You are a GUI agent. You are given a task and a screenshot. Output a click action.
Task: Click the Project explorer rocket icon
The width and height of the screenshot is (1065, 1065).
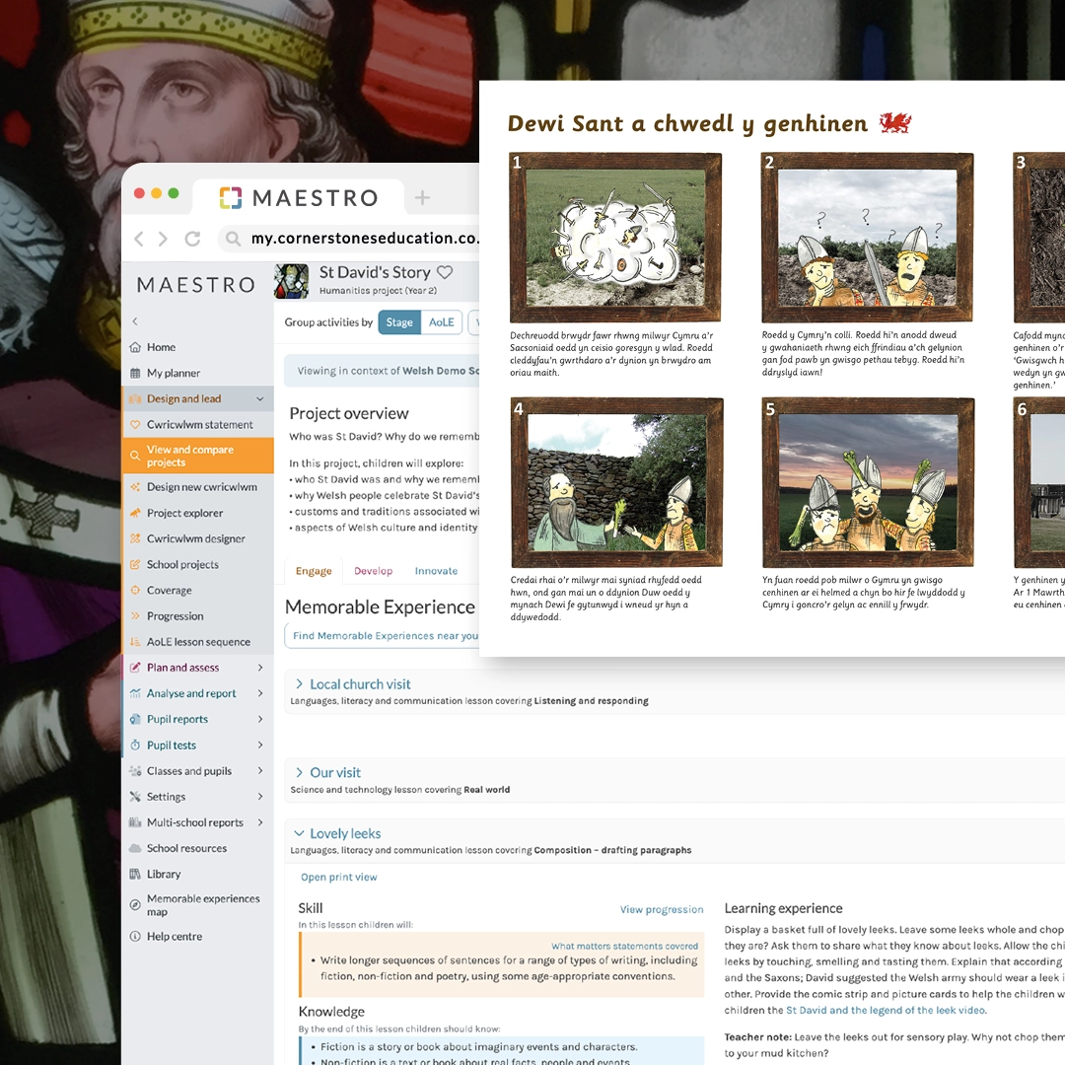click(135, 513)
